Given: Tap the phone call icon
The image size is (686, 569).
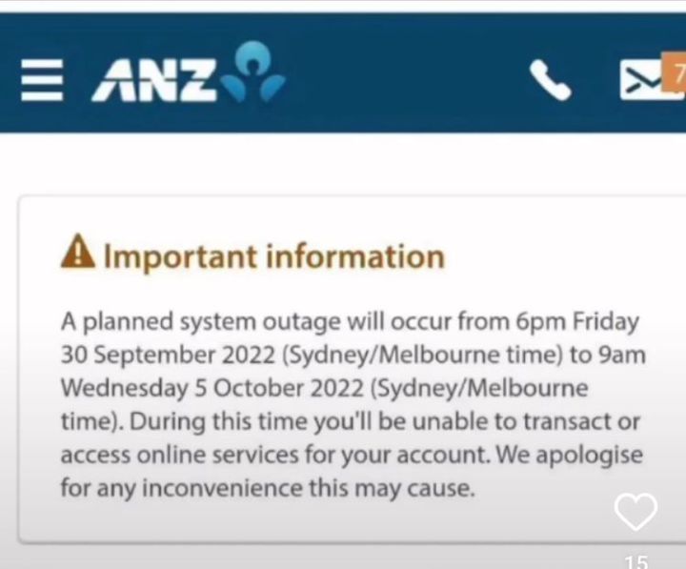Looking at the screenshot, I should point(550,81).
